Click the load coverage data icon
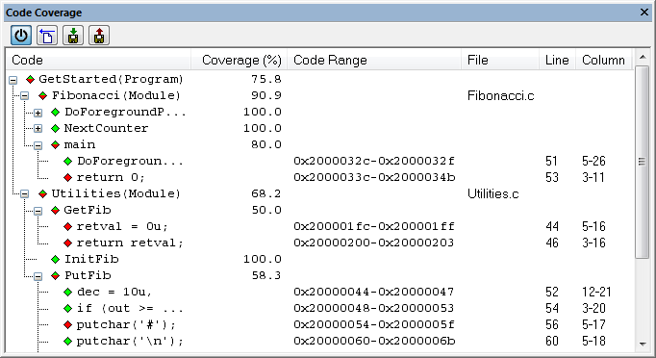 tap(99, 36)
